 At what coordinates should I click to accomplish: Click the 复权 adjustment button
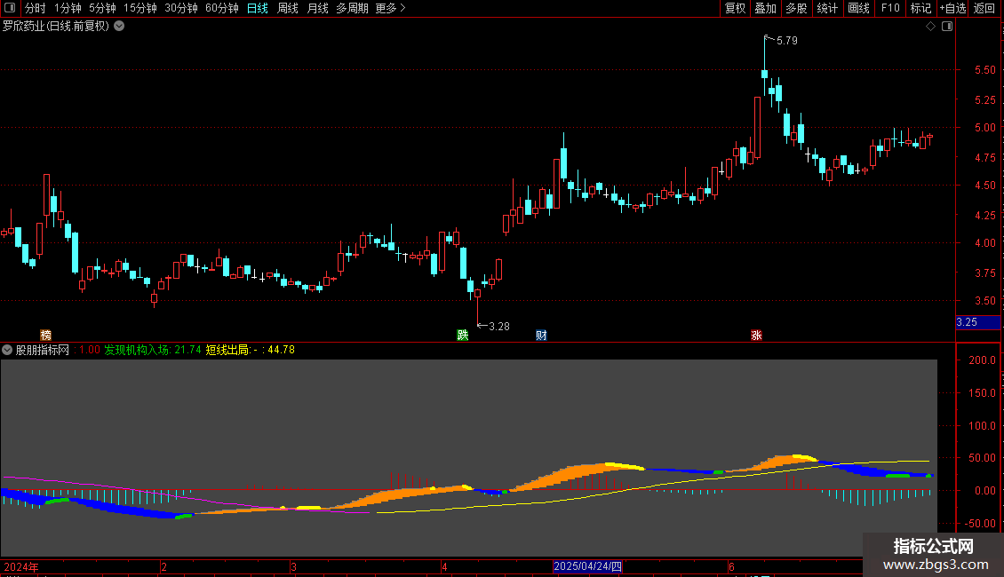click(x=735, y=8)
